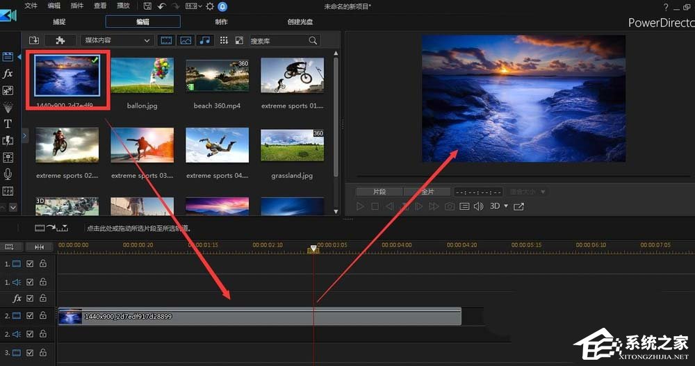
Task: Open the Voice-over recording room microphone icon
Action: coord(8,174)
